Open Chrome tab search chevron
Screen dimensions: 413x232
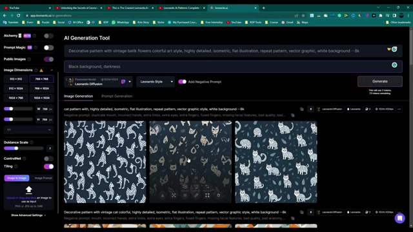click(x=378, y=8)
